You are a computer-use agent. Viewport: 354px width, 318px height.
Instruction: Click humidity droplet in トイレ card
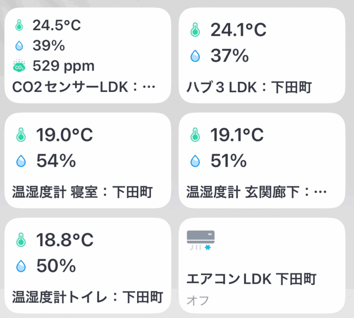(21, 265)
